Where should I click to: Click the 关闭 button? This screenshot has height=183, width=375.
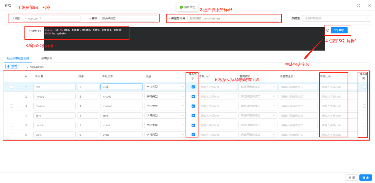pyautogui.click(x=351, y=177)
